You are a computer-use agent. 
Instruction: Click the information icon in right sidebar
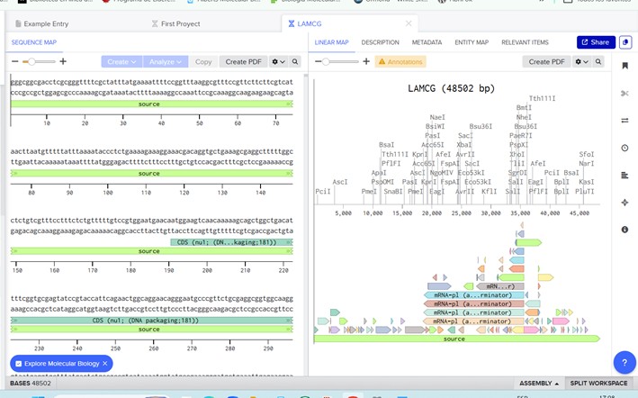(x=625, y=230)
